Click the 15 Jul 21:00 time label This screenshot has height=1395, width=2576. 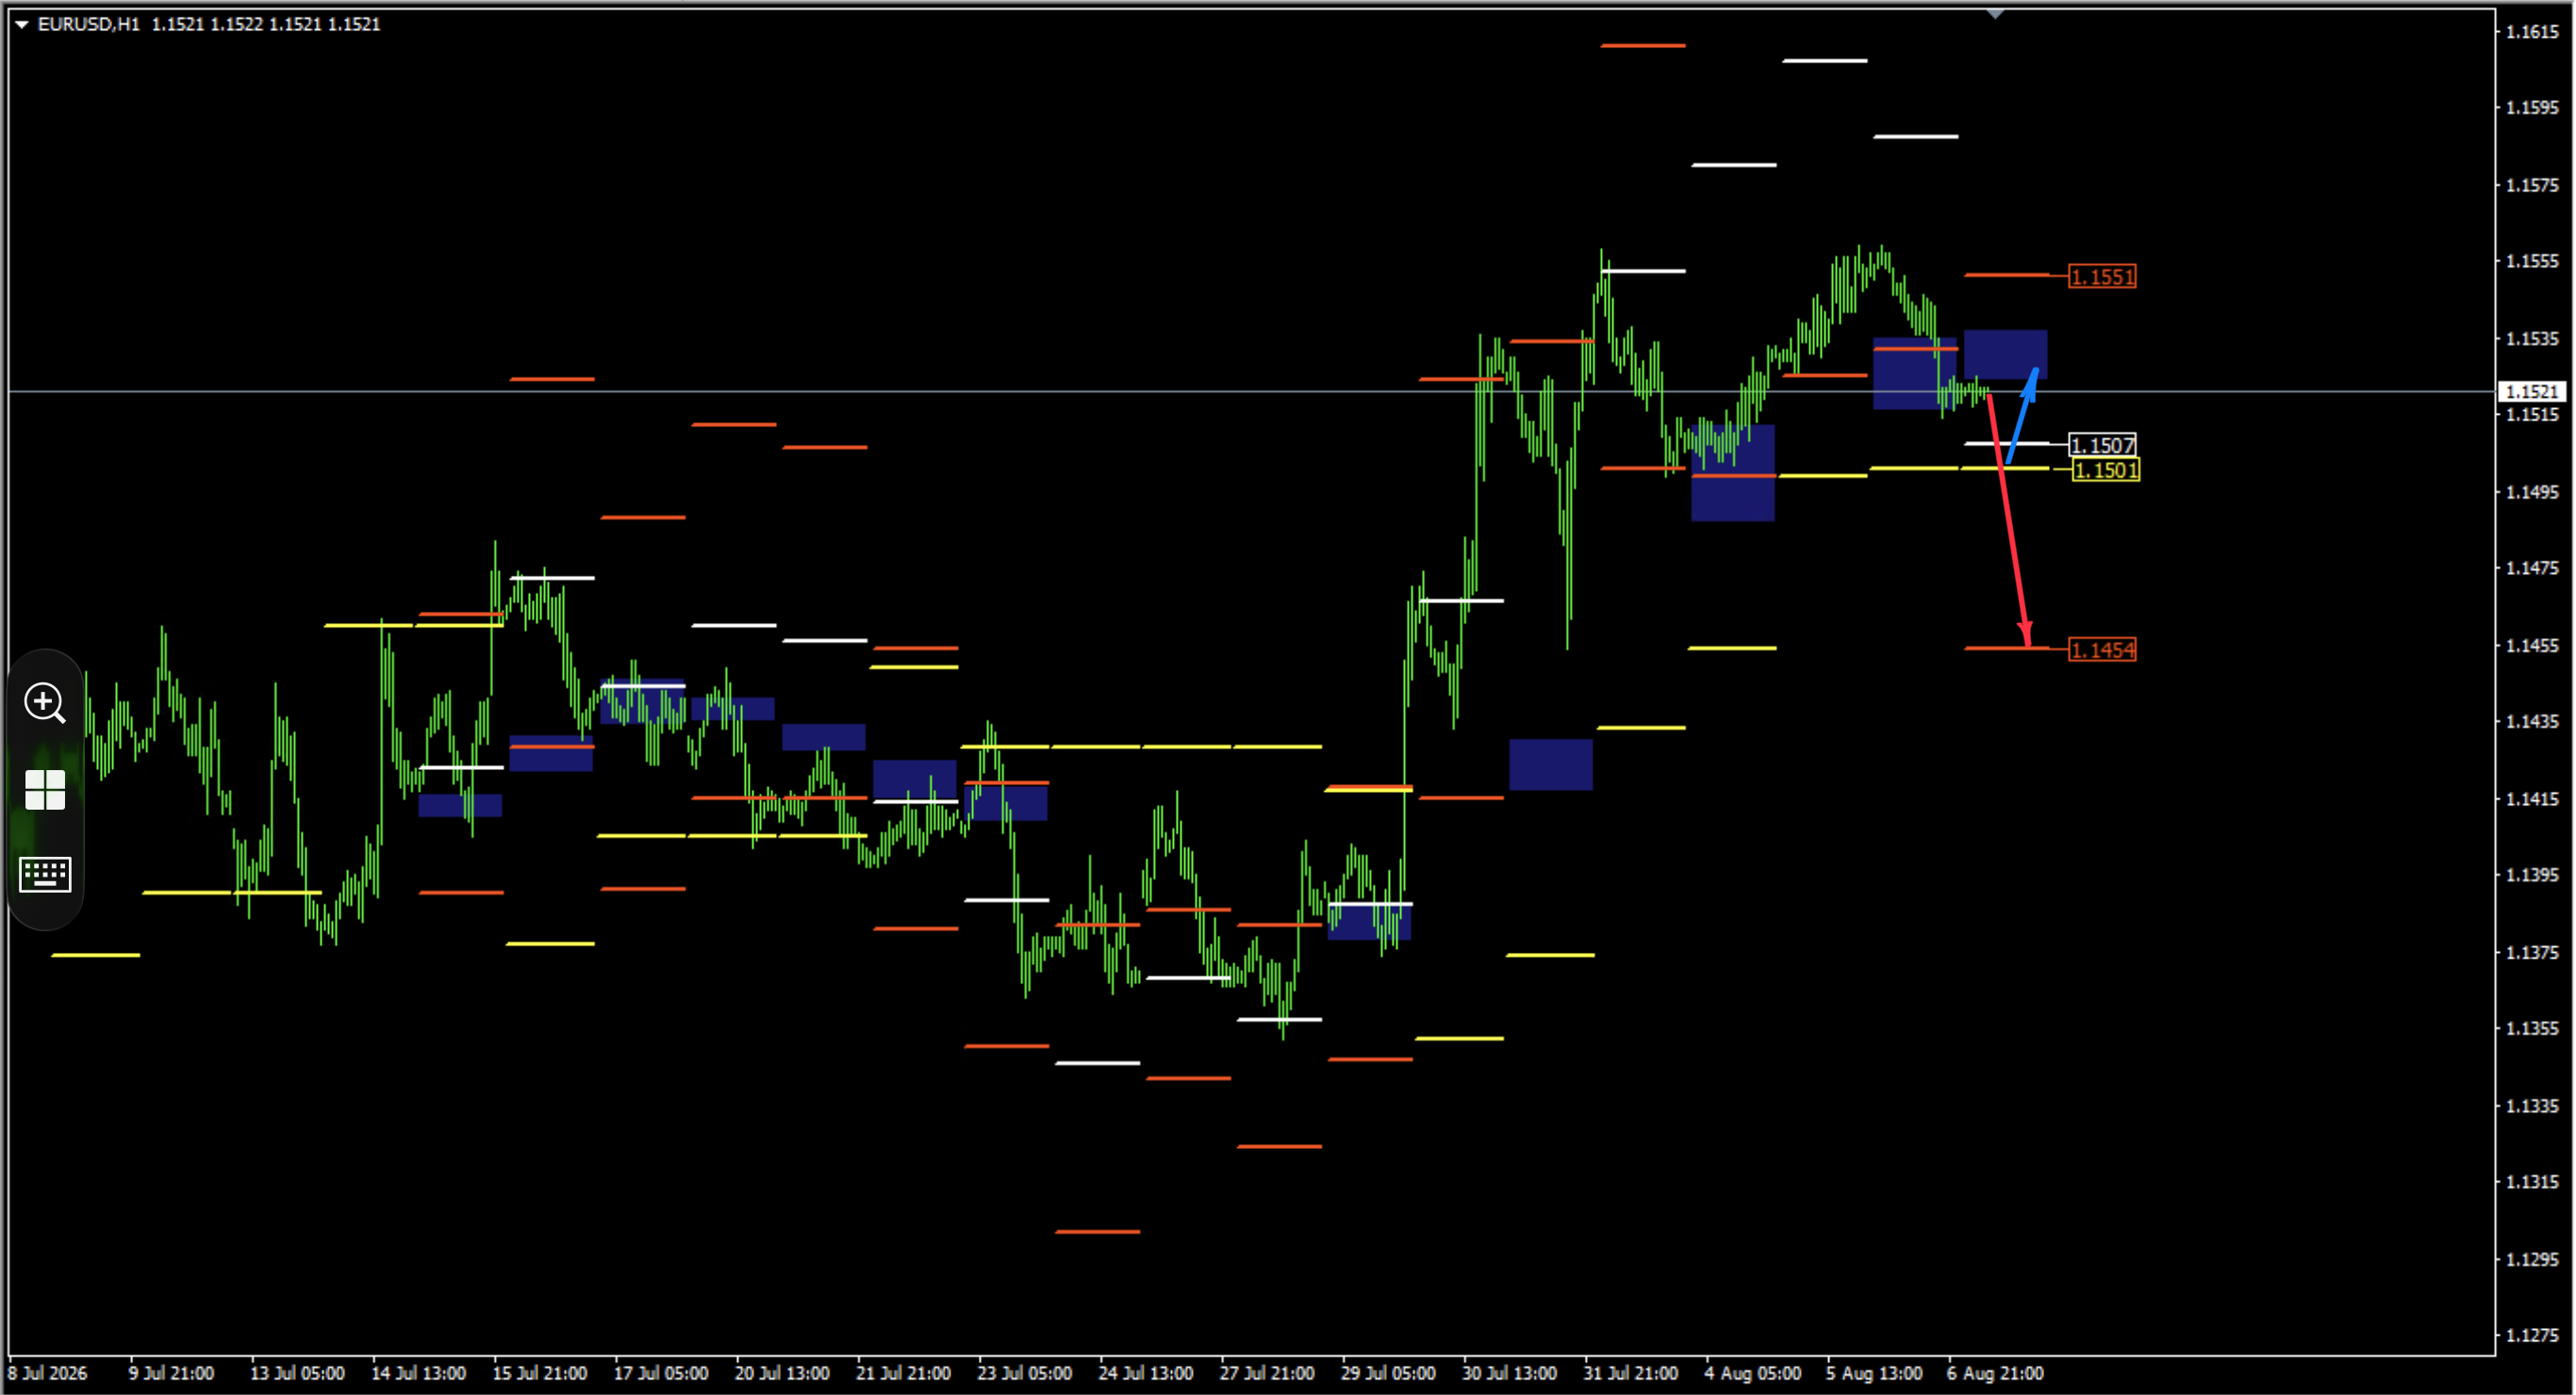539,1373
